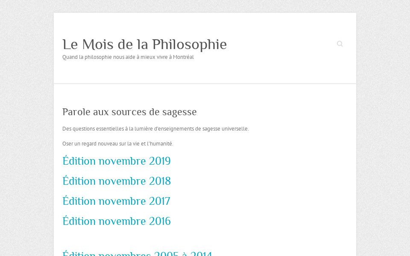Click the sentence about enseignements de sagesse universelle
Viewport: 410px width, 256px height.
[155, 128]
